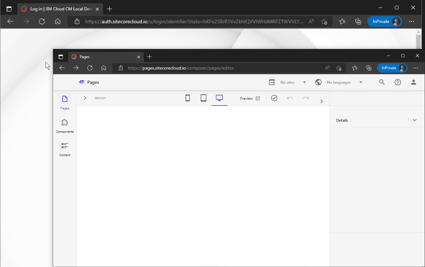Image resolution: width=425 pixels, height=267 pixels.
Task: Collapse the Details section chevron
Action: (x=415, y=120)
